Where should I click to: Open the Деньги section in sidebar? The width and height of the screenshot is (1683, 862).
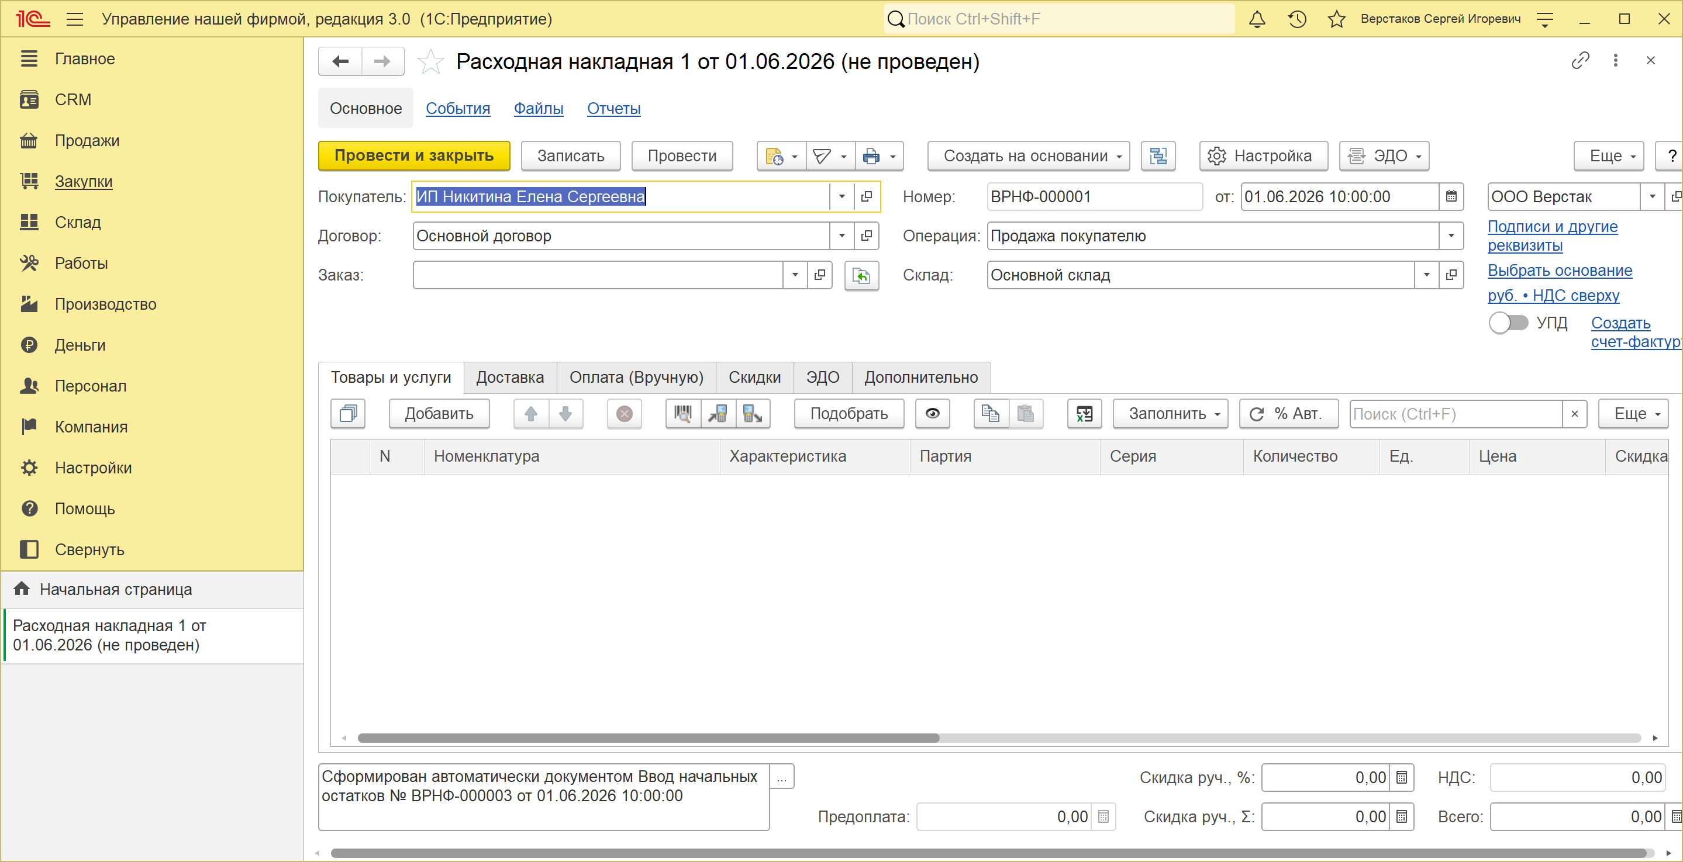pos(80,345)
